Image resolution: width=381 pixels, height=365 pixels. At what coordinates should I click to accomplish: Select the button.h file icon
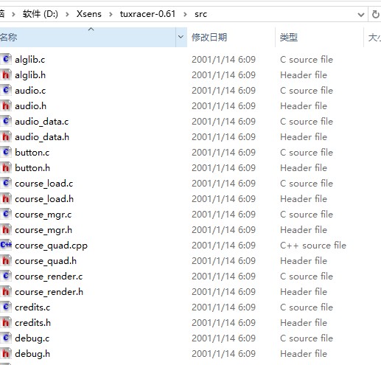point(6,167)
